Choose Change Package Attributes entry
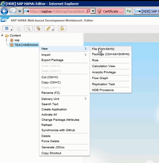The width and height of the screenshot is (159, 163). point(64,120)
